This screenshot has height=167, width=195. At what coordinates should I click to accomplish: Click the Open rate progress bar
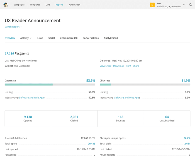coord(50,84)
